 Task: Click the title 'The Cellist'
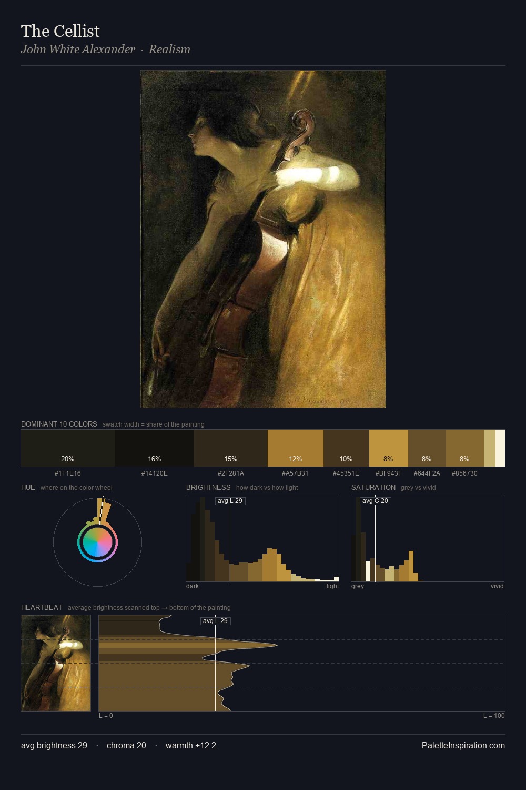[x=60, y=31]
